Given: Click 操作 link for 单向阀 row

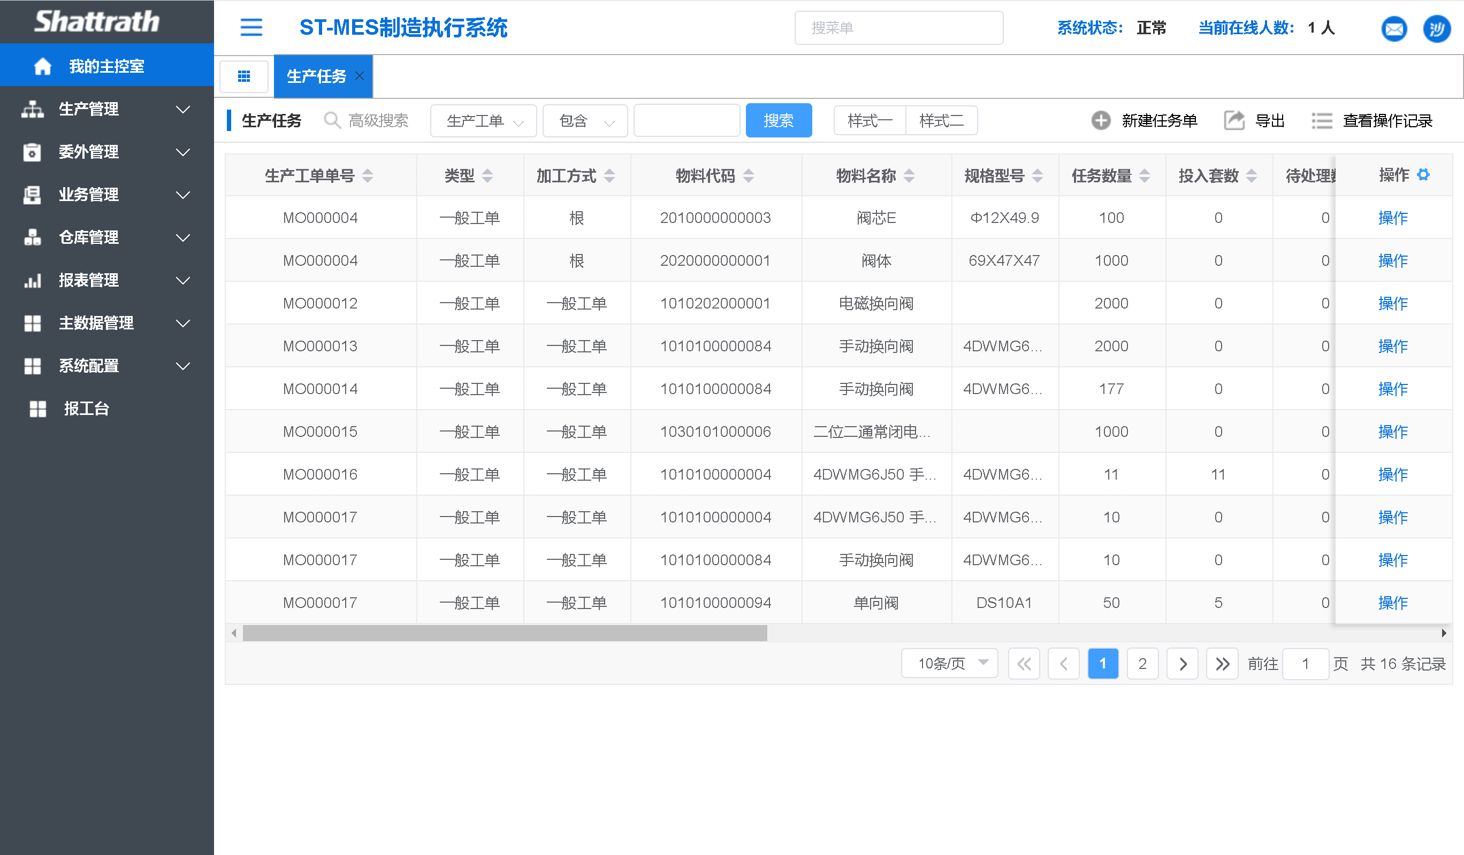Looking at the screenshot, I should (1392, 603).
